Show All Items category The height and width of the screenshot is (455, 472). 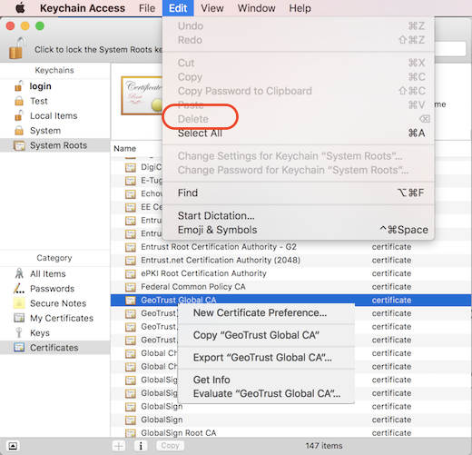pos(48,274)
